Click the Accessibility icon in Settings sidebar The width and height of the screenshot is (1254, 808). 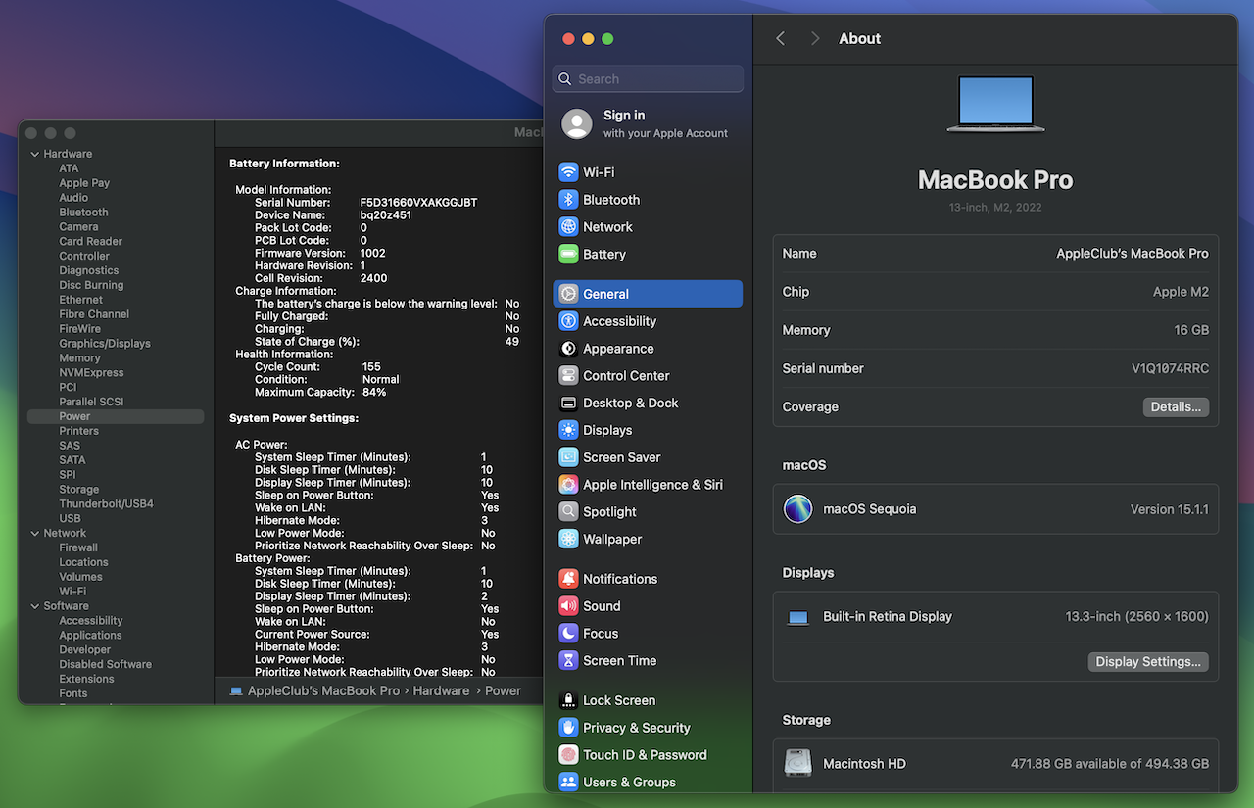coord(568,321)
